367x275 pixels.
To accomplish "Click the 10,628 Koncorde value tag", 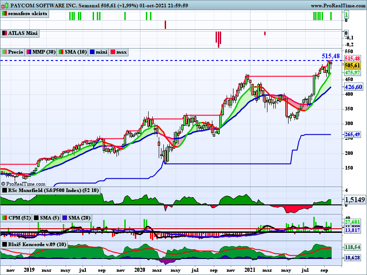I will (352, 258).
